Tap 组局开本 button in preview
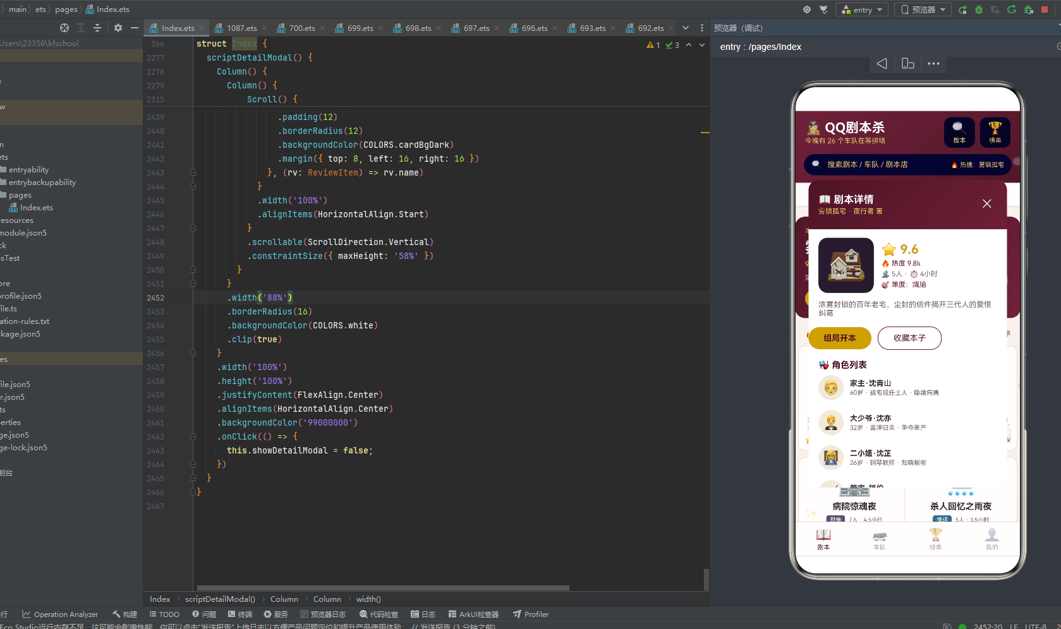 click(x=839, y=338)
